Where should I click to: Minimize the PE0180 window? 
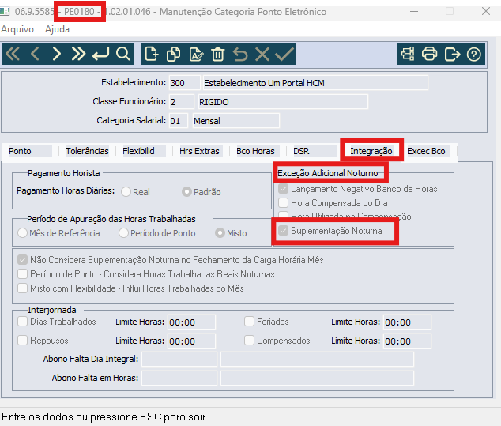click(x=414, y=11)
